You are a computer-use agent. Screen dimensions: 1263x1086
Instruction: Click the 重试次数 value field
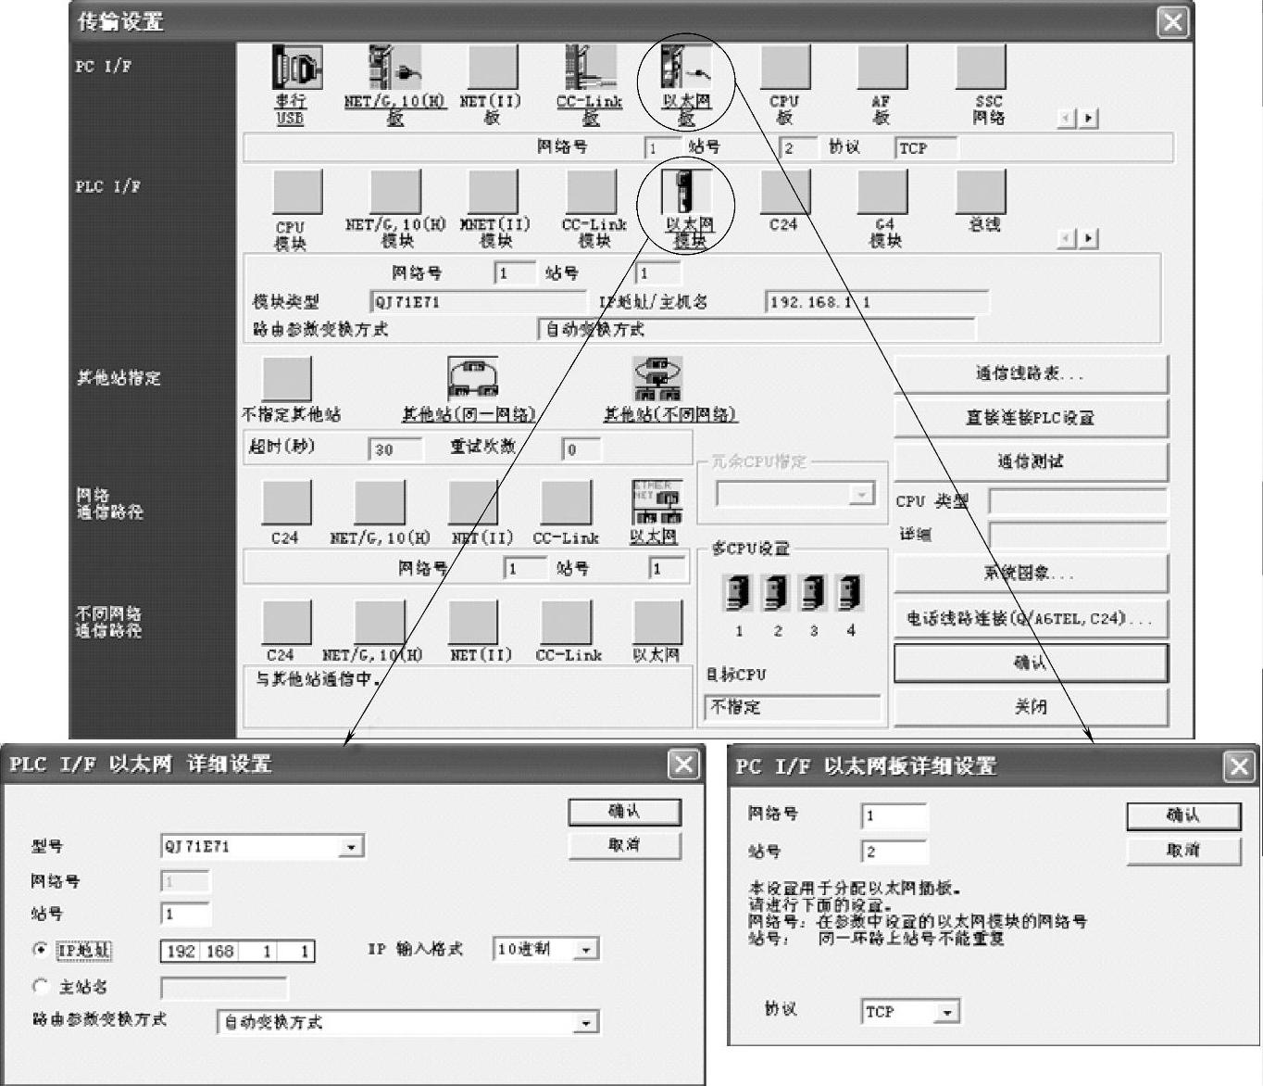[582, 449]
